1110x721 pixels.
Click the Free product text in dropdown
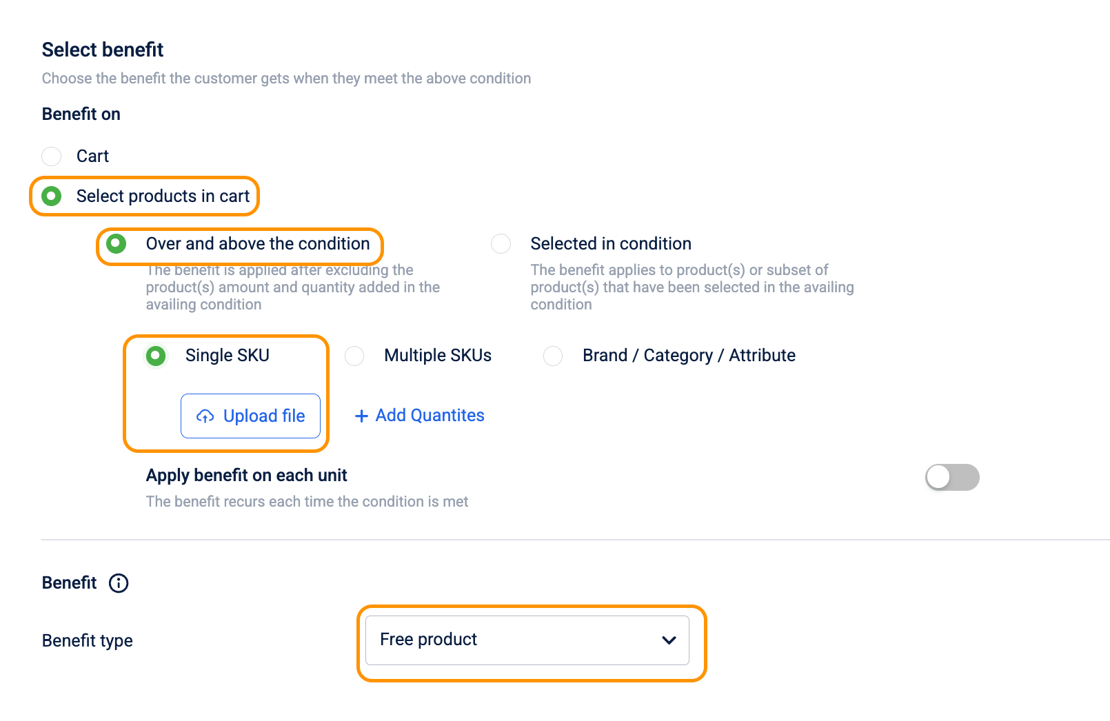pos(428,640)
